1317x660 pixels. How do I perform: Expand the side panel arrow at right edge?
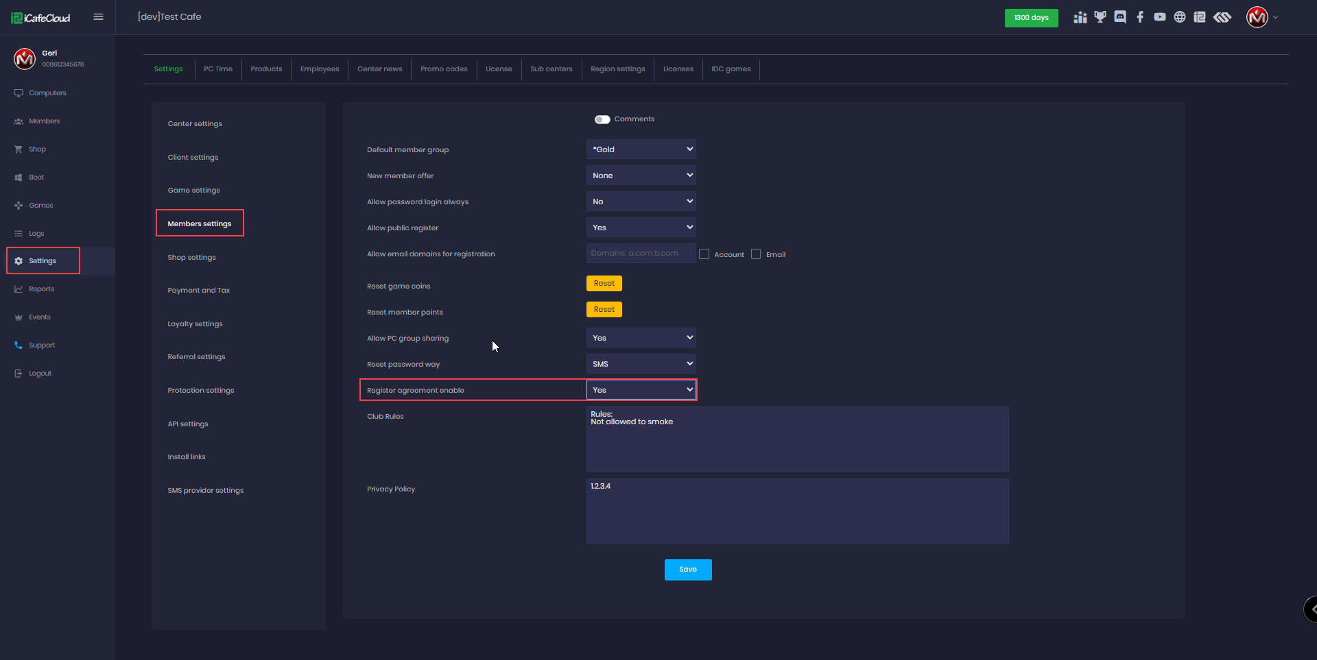tap(1312, 609)
